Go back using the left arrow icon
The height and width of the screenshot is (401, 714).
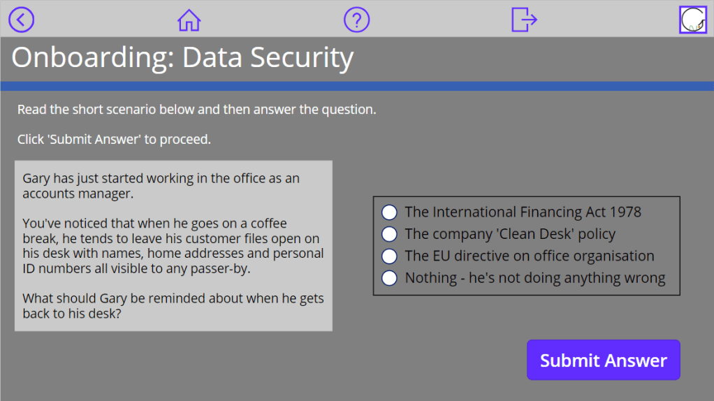click(21, 20)
